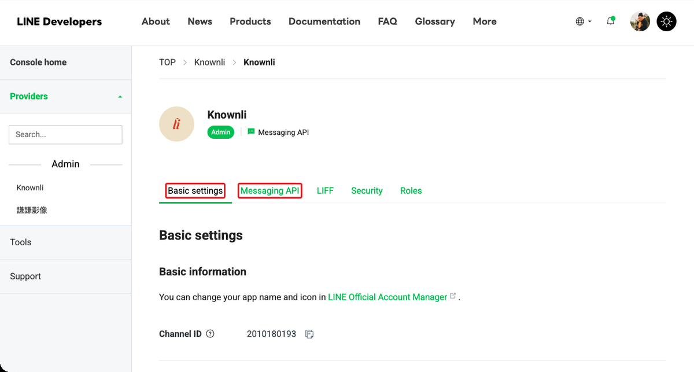The width and height of the screenshot is (694, 372).
Task: Click Knownli provider link in breadcrumb
Action: (209, 62)
